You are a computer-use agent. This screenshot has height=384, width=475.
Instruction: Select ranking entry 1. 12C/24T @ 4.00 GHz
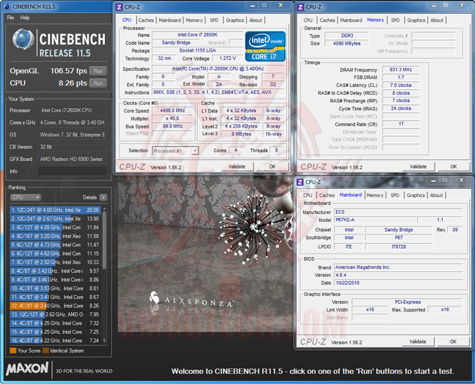55,210
